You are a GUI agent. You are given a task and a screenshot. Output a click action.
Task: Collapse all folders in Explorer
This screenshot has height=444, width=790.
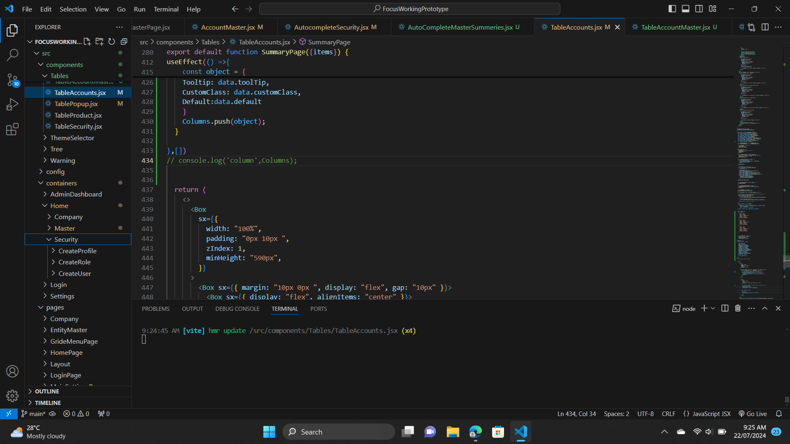[x=124, y=42]
